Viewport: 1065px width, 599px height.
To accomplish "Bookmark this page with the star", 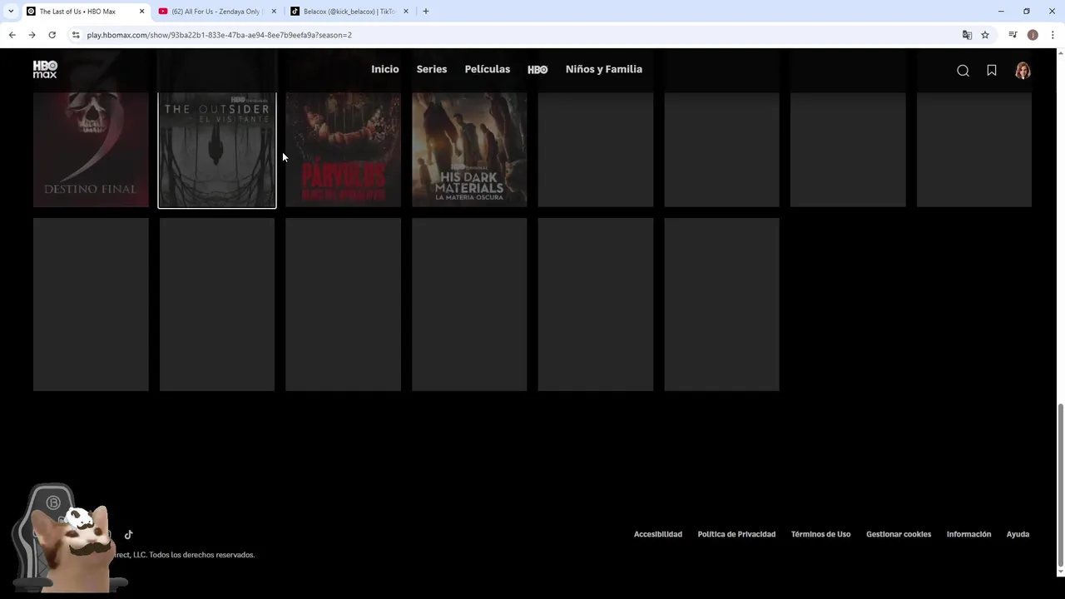I will click(x=985, y=35).
